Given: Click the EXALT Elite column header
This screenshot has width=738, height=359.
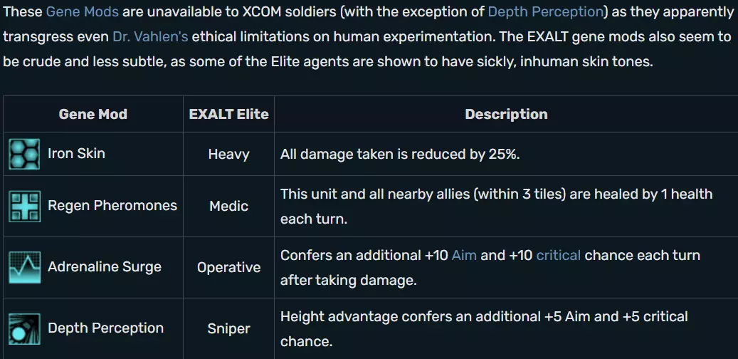Looking at the screenshot, I should click(x=228, y=114).
